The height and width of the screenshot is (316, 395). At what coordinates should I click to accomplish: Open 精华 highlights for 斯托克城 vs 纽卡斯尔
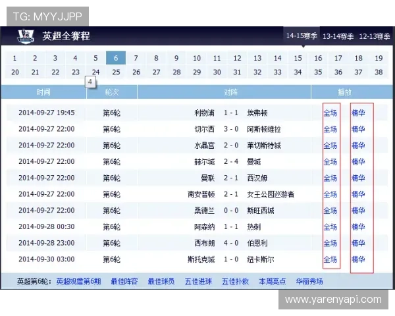click(358, 259)
